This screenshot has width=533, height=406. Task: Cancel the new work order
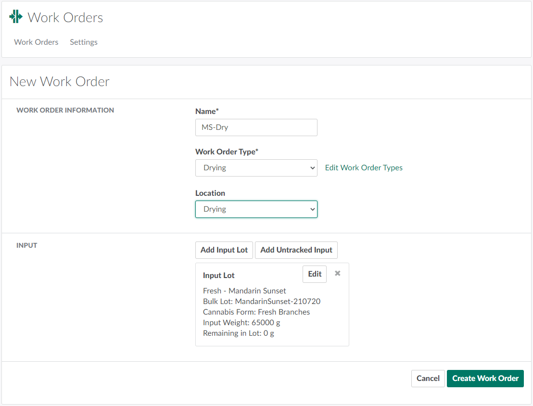click(428, 379)
